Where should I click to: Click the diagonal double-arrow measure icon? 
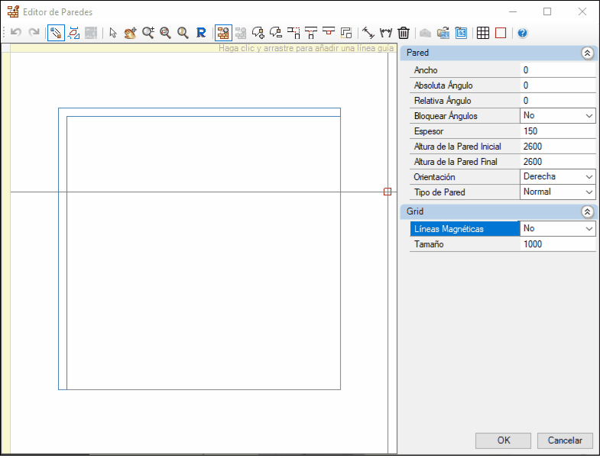(x=368, y=33)
